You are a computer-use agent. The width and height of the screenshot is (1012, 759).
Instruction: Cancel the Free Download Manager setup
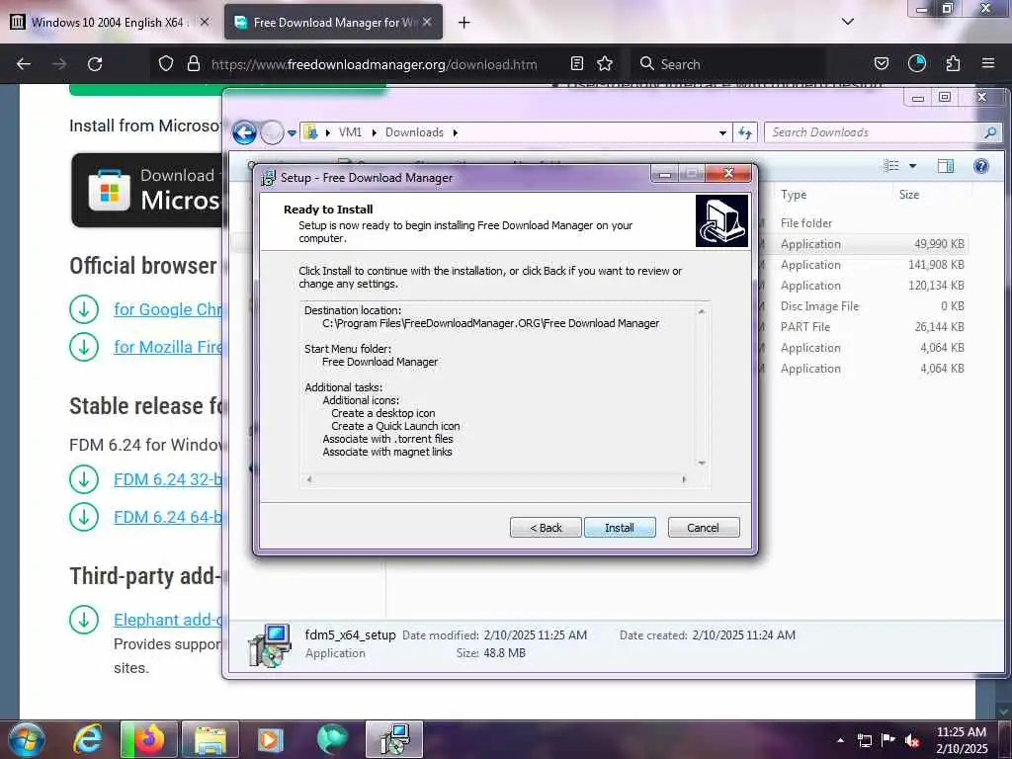[704, 528]
